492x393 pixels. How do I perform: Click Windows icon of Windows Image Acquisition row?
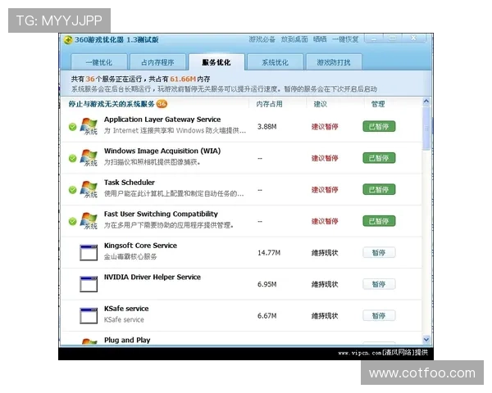coord(89,158)
